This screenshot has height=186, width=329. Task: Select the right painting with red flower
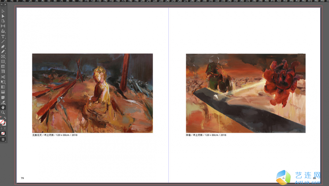pos(246,93)
